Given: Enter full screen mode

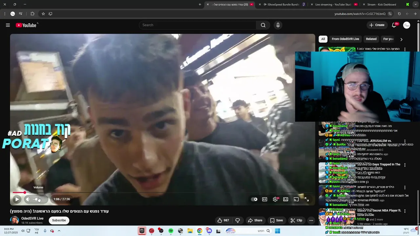Looking at the screenshot, I should pyautogui.click(x=307, y=199).
